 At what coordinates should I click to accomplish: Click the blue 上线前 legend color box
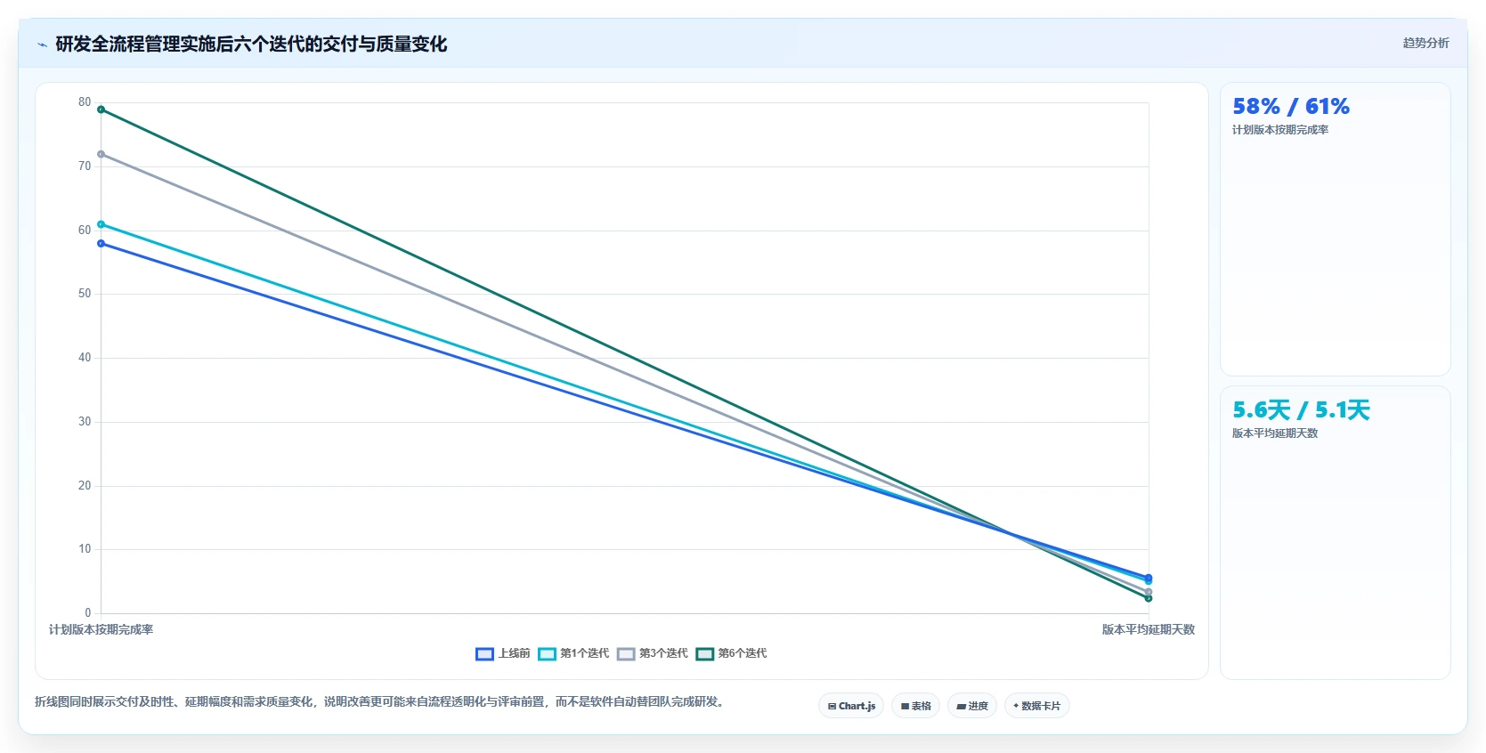pyautogui.click(x=484, y=653)
